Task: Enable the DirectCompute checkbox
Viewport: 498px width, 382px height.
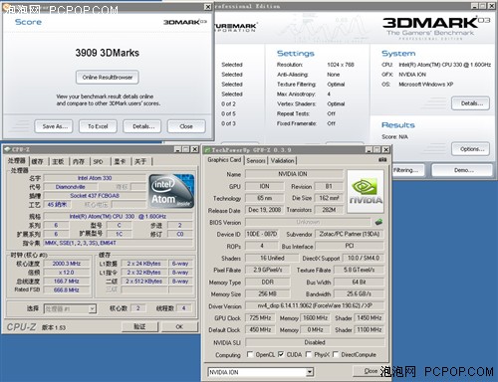Action: pyautogui.click(x=336, y=354)
